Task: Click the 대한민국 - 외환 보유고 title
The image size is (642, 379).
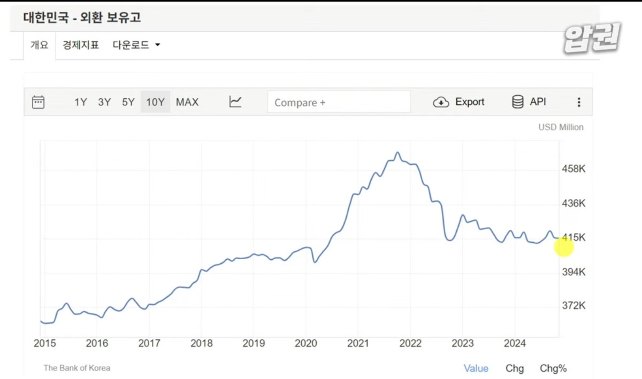Action: tap(82, 17)
